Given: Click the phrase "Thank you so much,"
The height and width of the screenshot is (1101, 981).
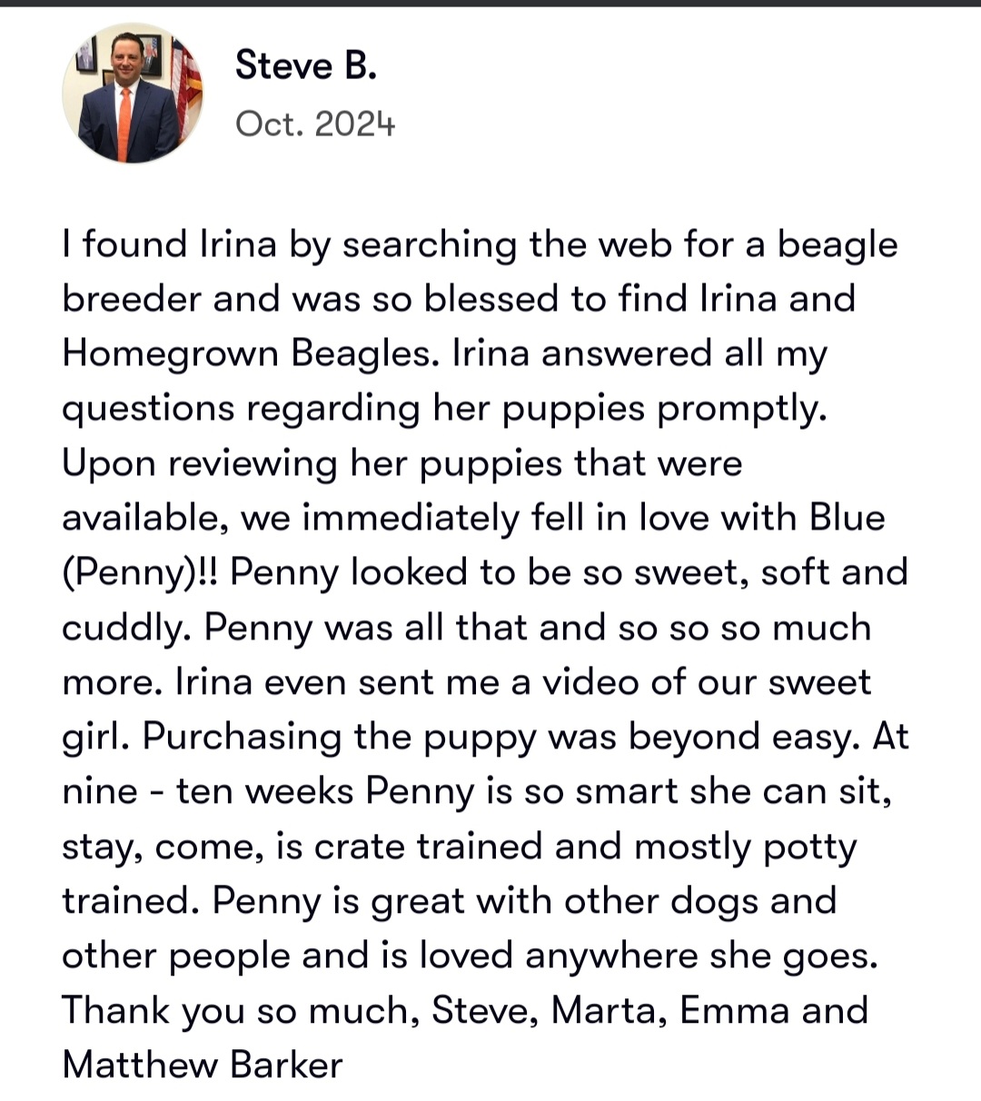Looking at the screenshot, I should (241, 1011).
